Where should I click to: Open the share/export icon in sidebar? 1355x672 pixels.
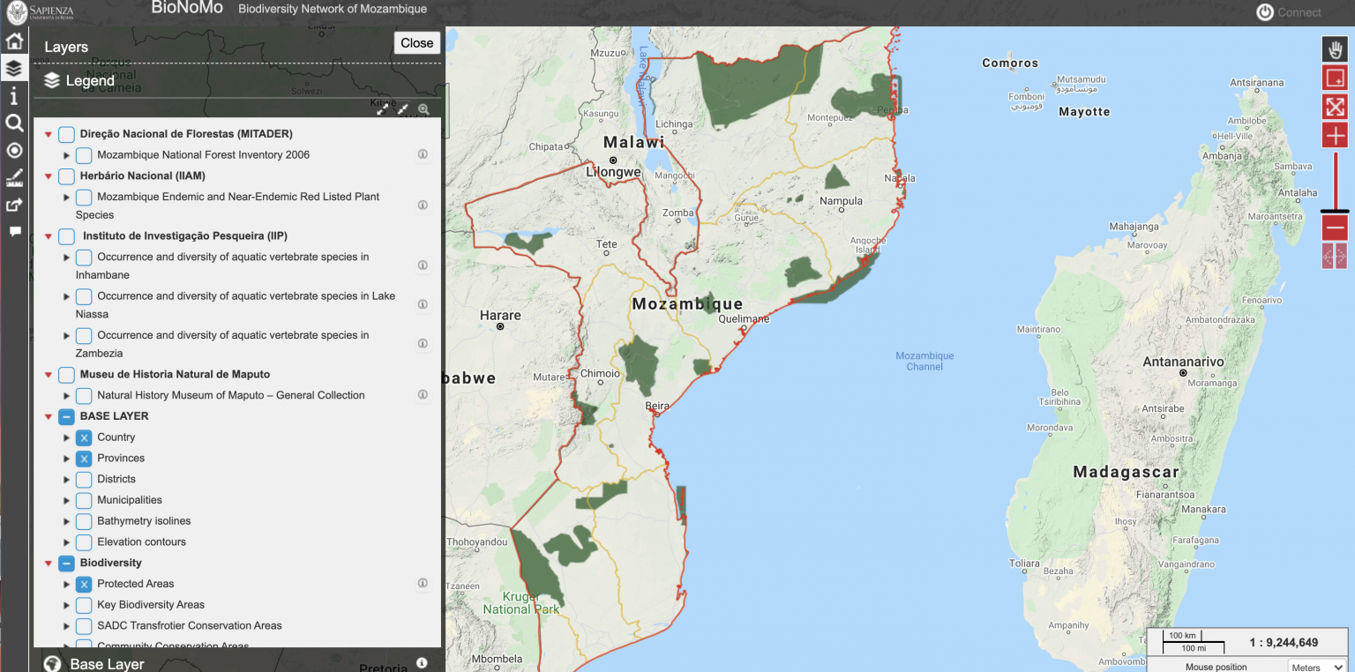coord(14,205)
